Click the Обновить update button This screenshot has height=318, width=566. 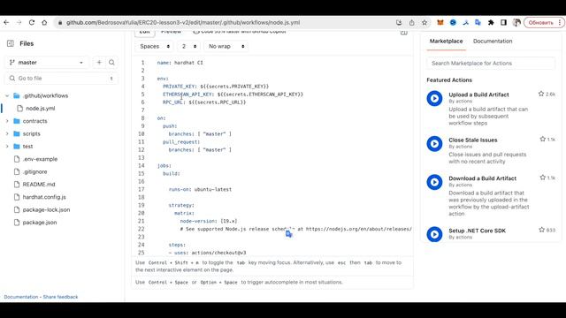coord(540,22)
